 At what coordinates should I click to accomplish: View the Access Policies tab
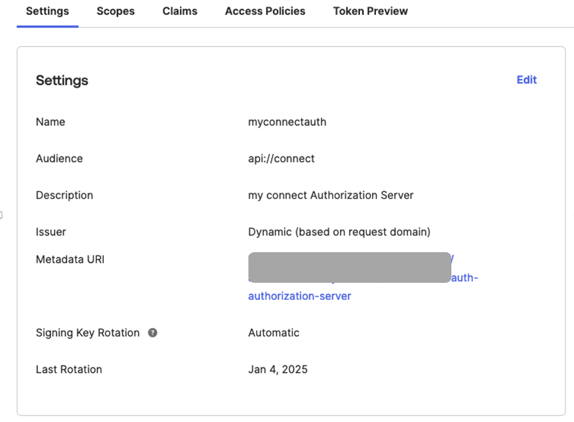click(265, 11)
